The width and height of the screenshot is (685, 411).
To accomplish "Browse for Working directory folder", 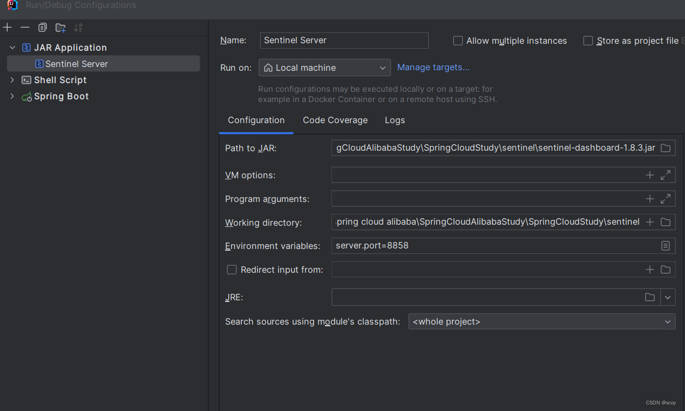I will click(x=666, y=222).
